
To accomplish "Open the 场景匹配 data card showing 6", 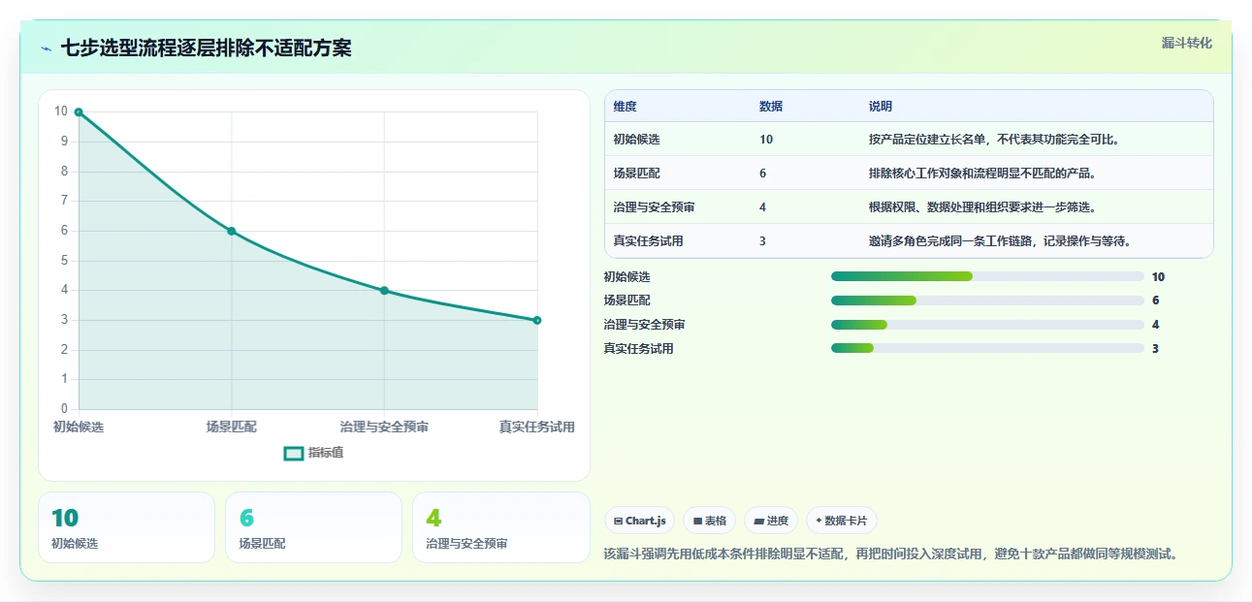I will (313, 527).
